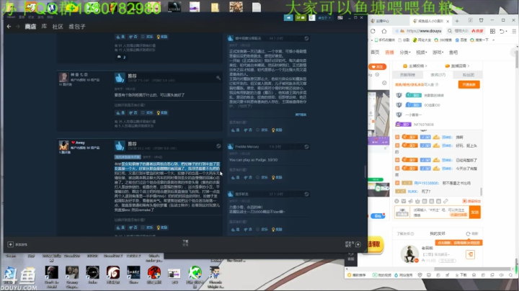Image resolution: width=519 pixels, height=291 pixels.
Task: Close the active Douyu browser tab
Action: [448, 21]
